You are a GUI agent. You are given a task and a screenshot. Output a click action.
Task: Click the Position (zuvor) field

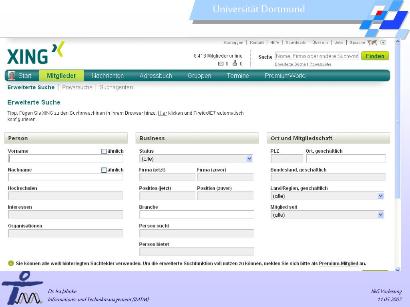[x=225, y=196]
